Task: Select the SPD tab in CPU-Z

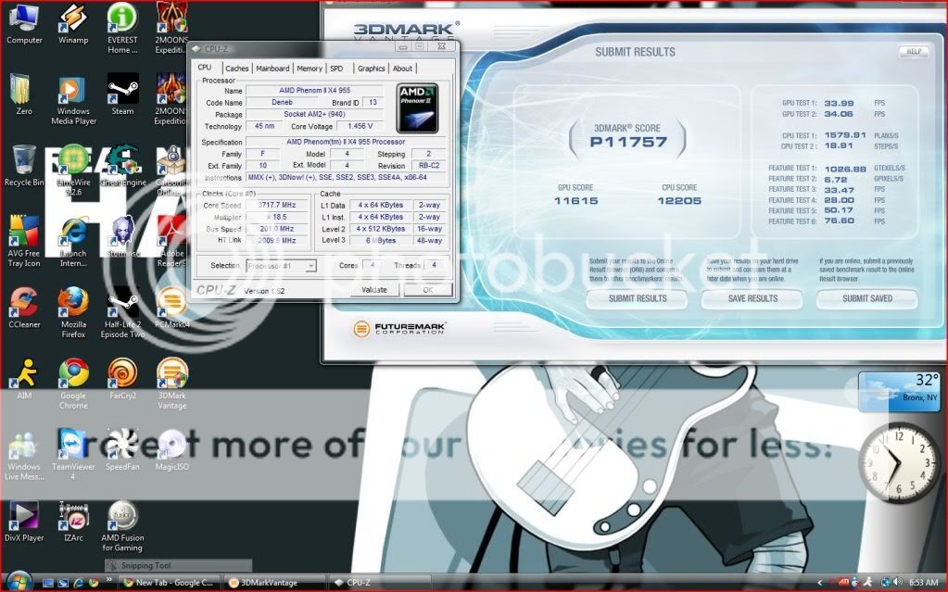Action: 336,69
